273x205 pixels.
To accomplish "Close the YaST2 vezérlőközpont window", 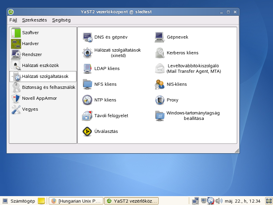I will pos(235,12).
